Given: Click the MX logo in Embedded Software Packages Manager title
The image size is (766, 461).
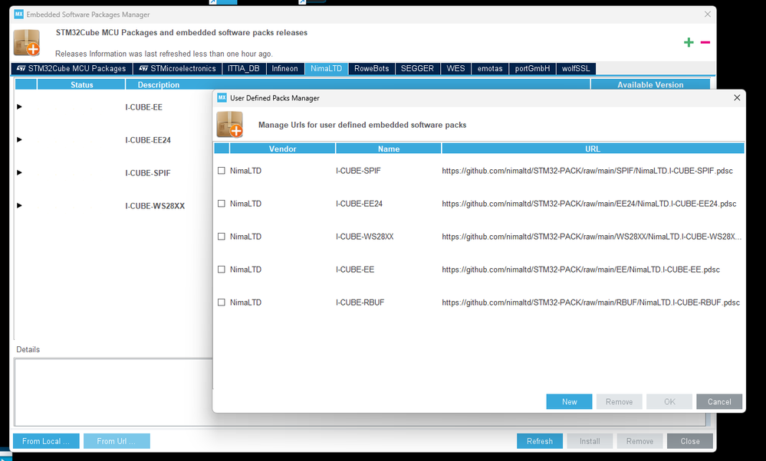Looking at the screenshot, I should tap(18, 14).
